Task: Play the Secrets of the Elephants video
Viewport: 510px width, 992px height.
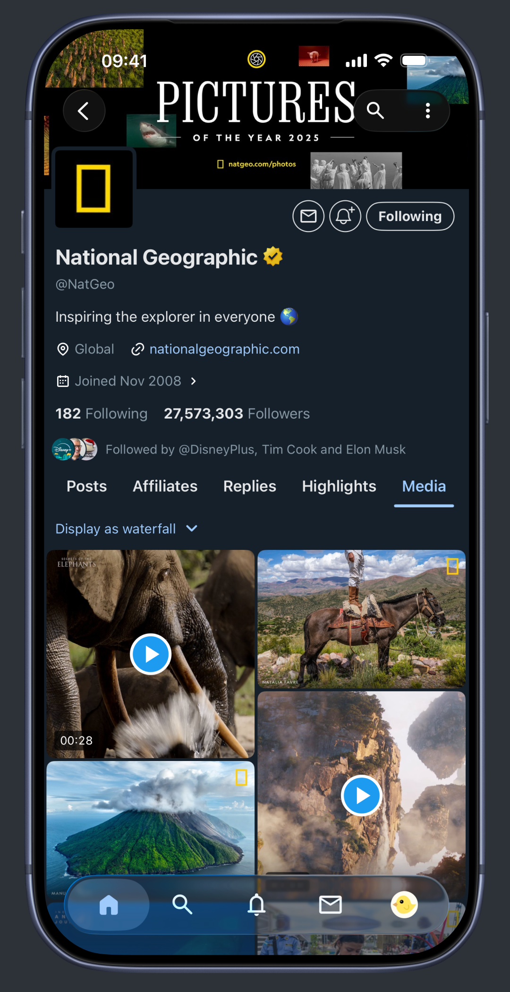Action: pyautogui.click(x=150, y=653)
